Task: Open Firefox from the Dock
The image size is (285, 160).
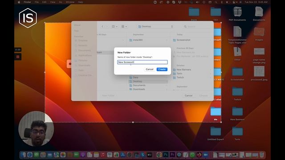Action: 199,155
